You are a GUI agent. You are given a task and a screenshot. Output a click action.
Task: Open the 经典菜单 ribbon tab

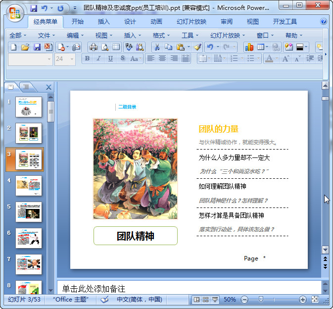46,22
